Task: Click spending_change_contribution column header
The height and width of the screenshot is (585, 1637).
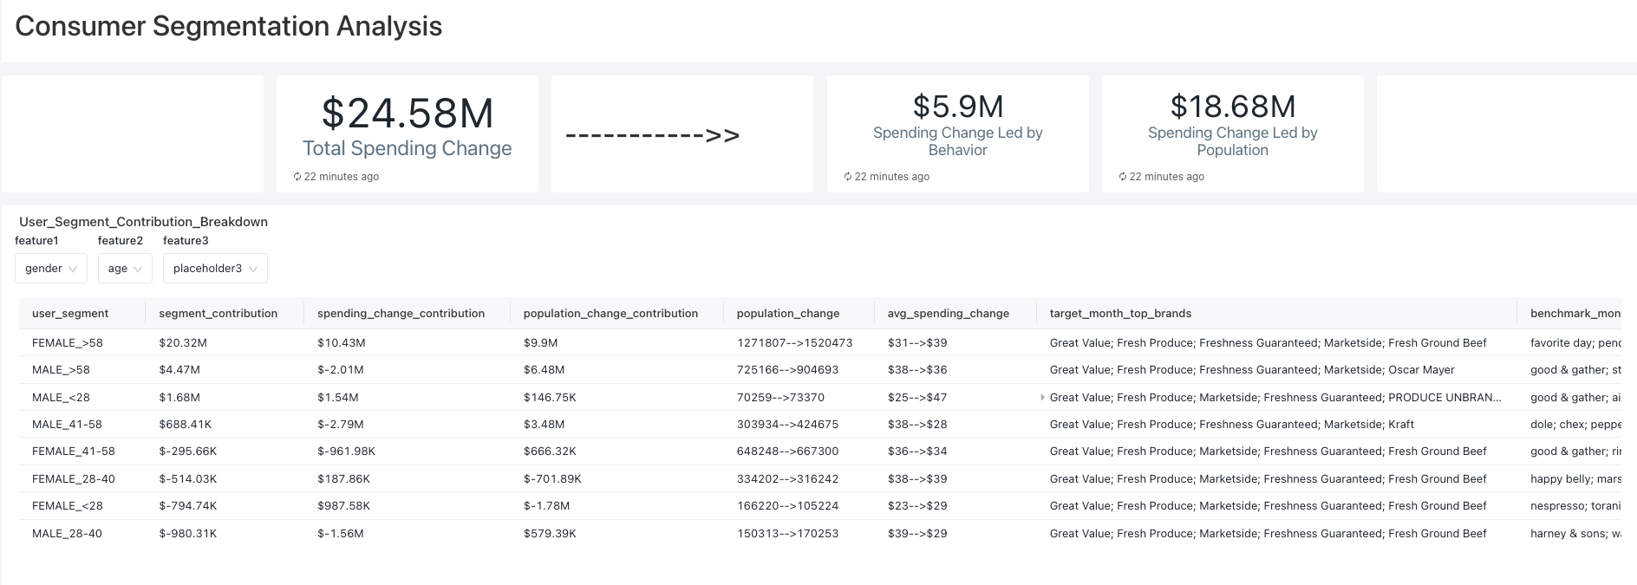Action: [x=401, y=314]
